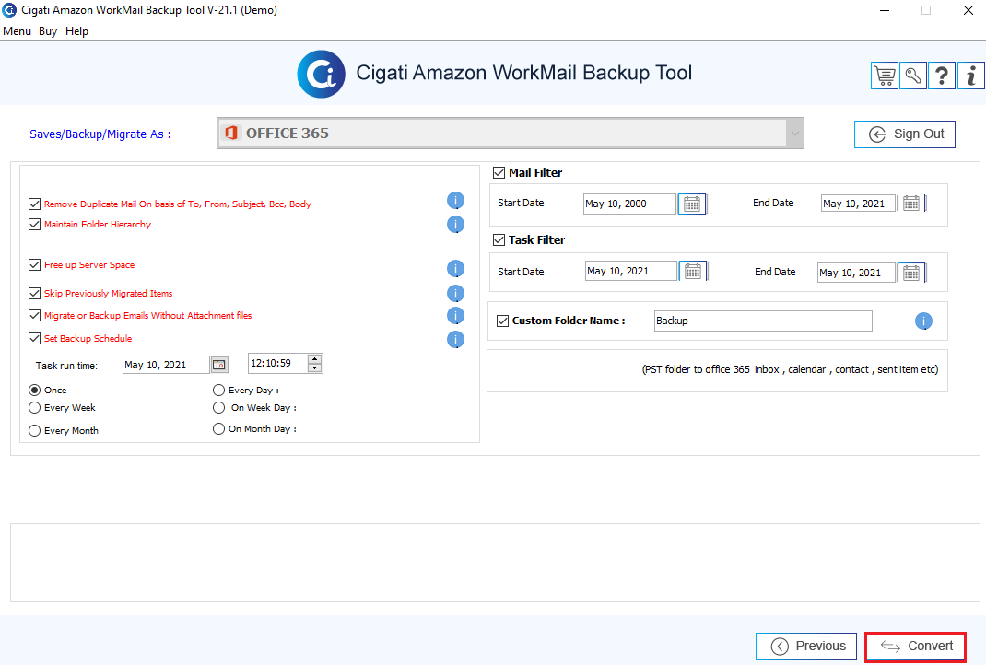Show info for Remove Duplicate Mail option
Screen dimensions: 986x665
pos(455,201)
